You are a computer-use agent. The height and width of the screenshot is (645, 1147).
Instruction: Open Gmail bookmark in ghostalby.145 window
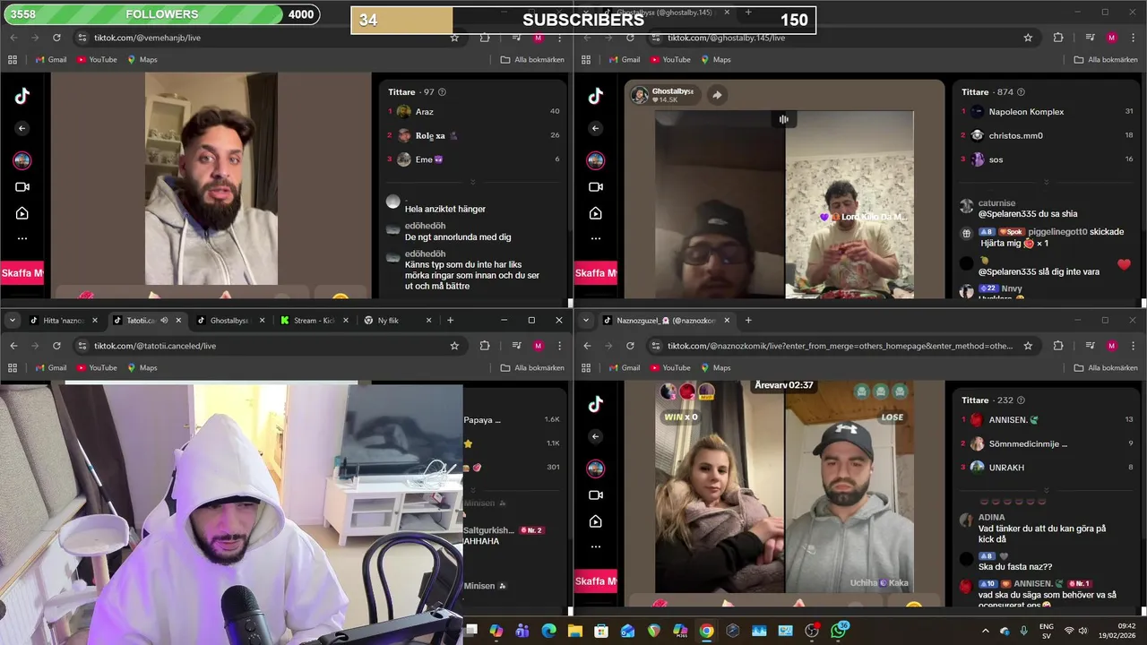click(x=625, y=59)
